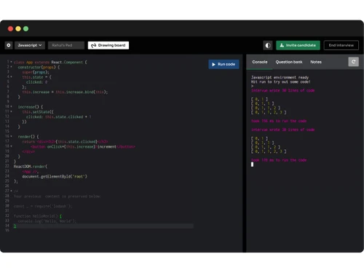Click the 'super(props);' code line
The height and width of the screenshot is (273, 364).
tap(36, 72)
